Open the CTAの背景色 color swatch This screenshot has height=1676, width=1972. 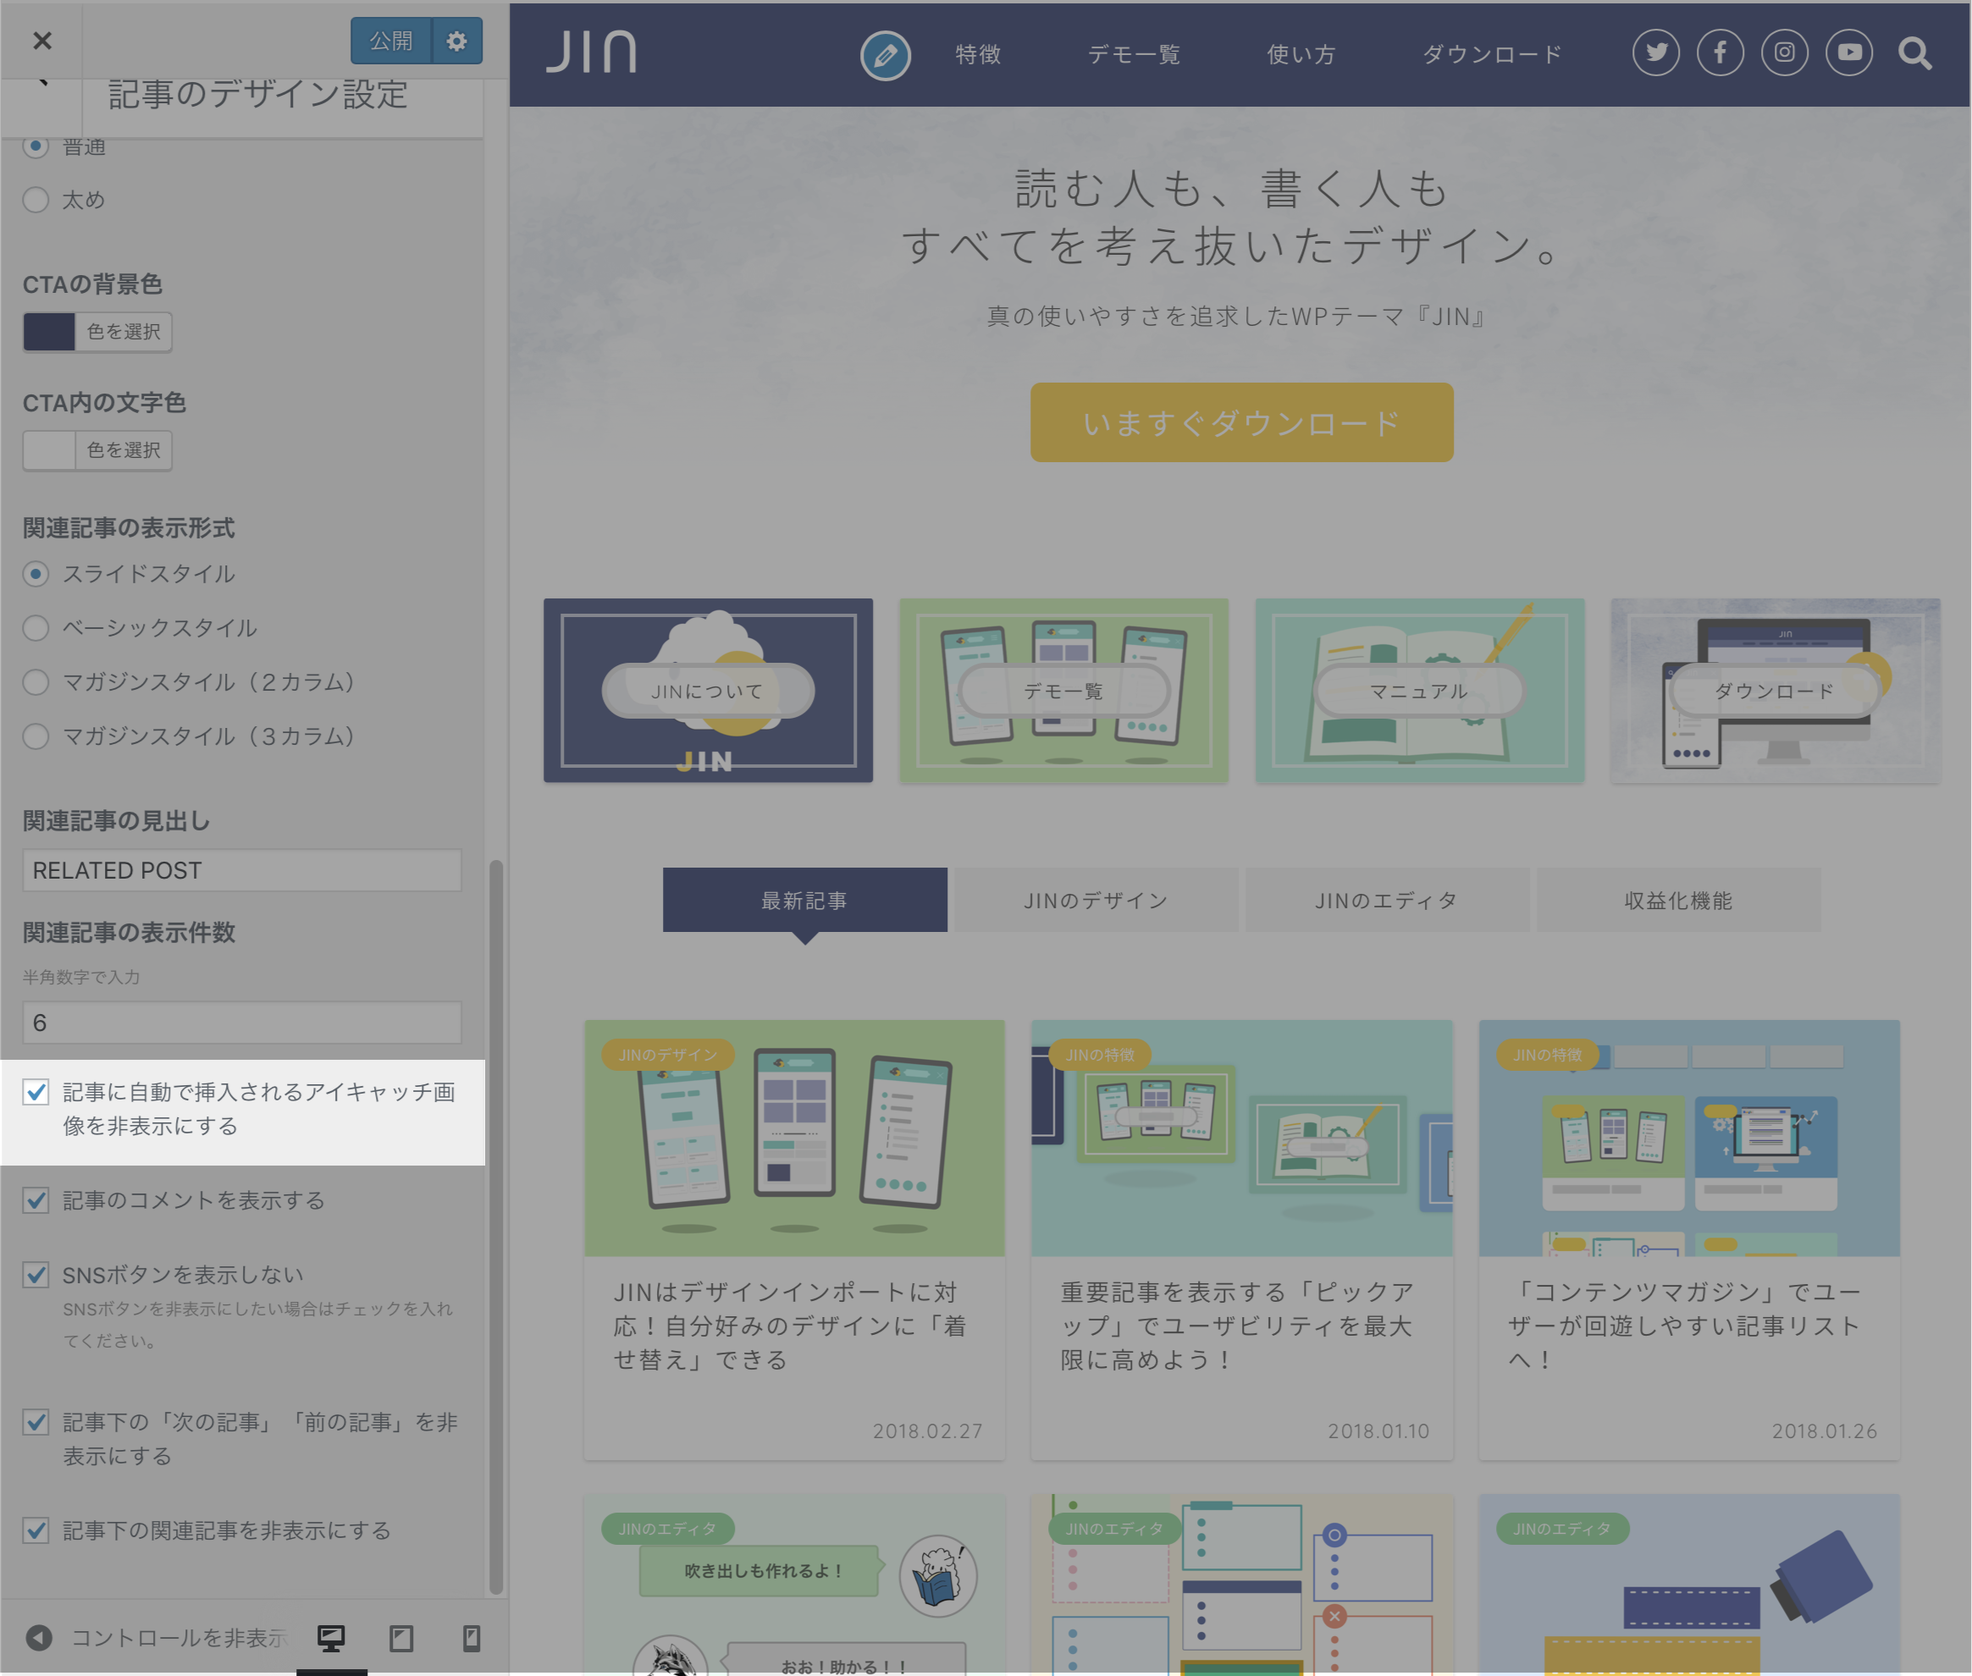[49, 332]
